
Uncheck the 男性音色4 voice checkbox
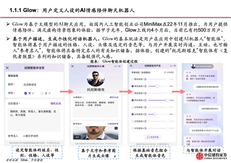coord(133,100)
